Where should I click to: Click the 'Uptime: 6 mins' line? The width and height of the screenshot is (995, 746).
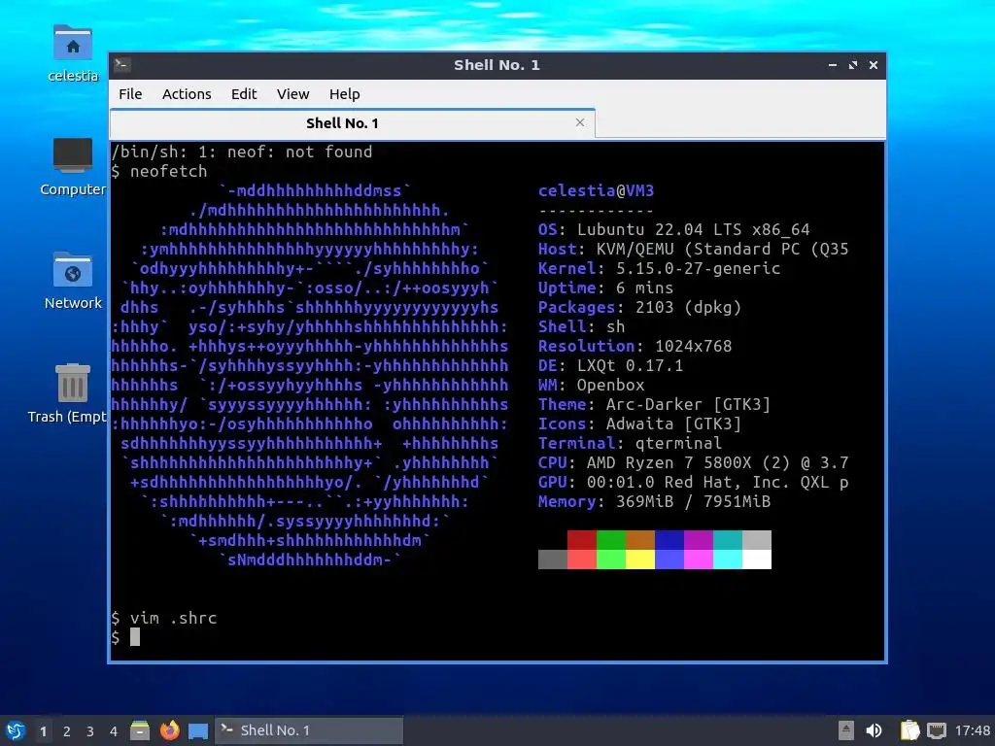click(x=605, y=288)
